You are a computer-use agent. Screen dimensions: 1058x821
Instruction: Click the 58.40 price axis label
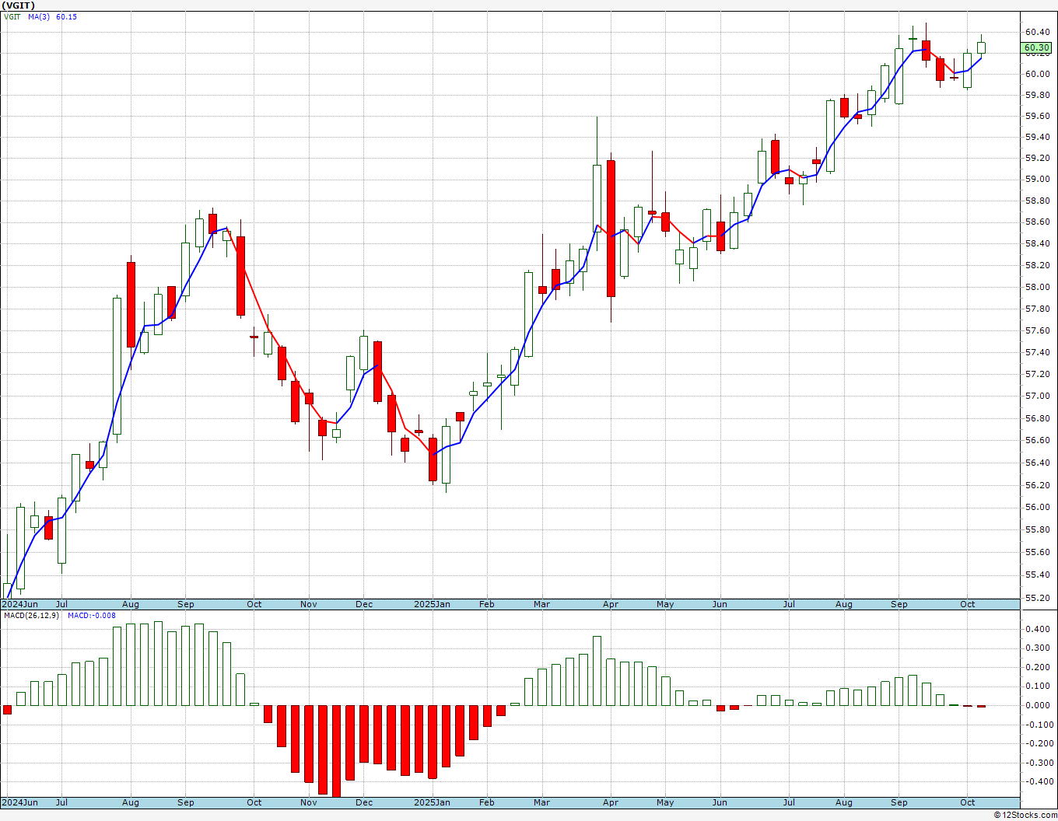tap(1037, 244)
